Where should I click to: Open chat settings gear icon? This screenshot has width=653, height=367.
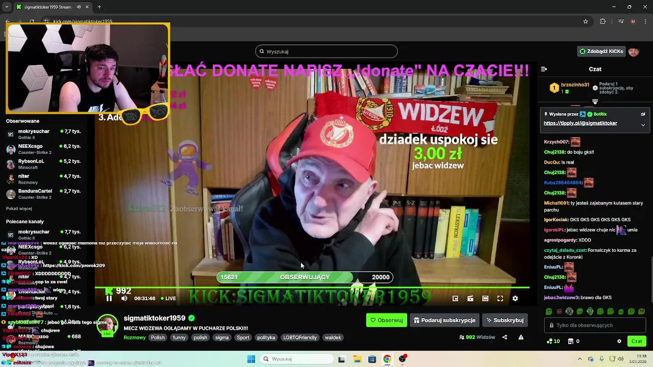point(619,342)
